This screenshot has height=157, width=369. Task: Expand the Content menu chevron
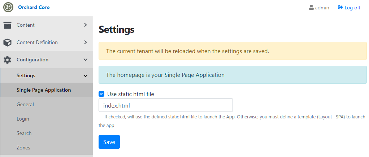tap(86, 25)
